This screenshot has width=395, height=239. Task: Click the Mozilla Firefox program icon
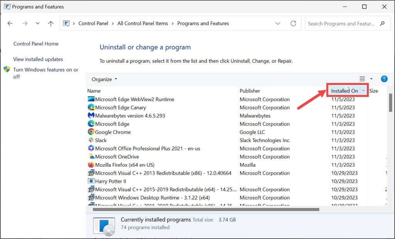(91, 164)
